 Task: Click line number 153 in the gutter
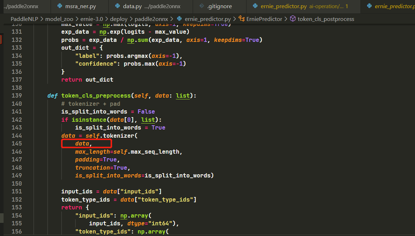click(17, 207)
